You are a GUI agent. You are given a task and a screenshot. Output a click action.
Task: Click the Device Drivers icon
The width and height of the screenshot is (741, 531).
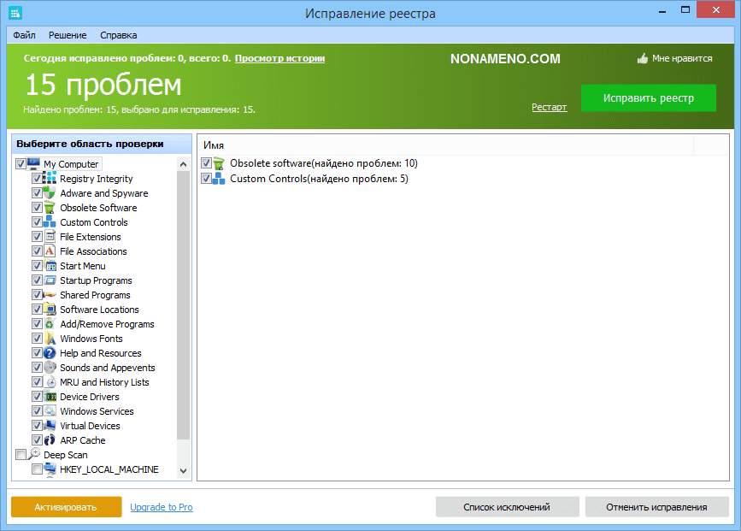coord(50,397)
